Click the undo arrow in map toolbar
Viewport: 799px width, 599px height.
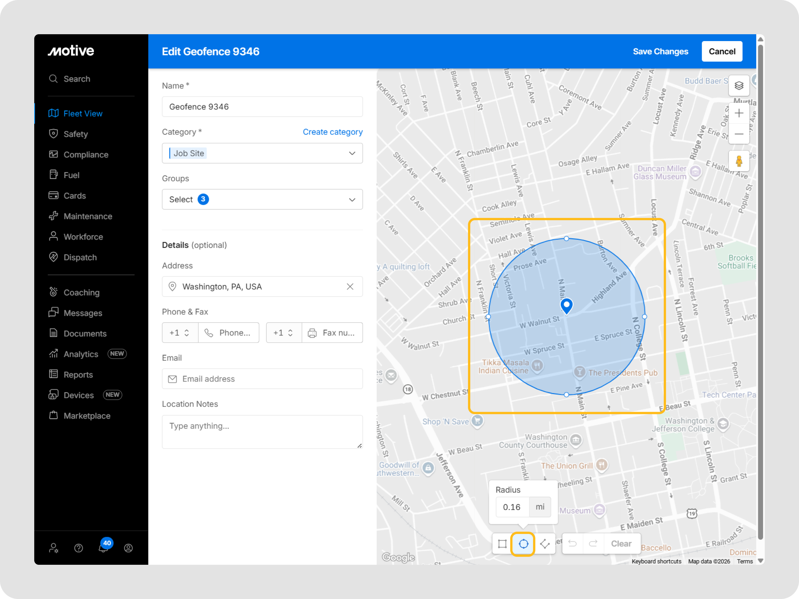pos(572,544)
